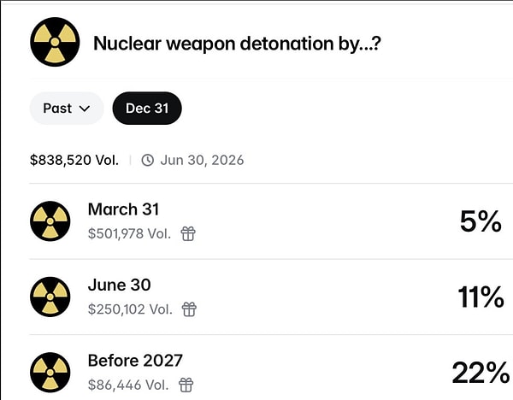Open the Past dropdown
Image resolution: width=513 pixels, height=400 pixels.
[66, 109]
